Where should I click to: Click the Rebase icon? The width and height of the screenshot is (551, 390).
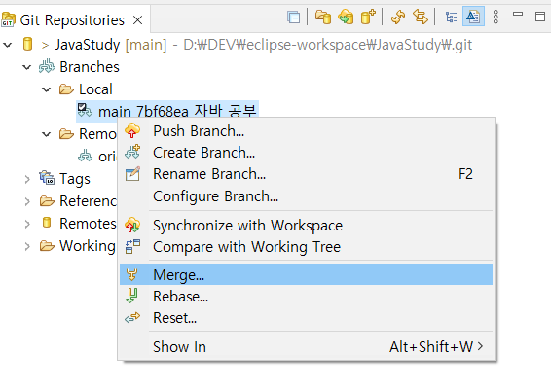(x=131, y=296)
